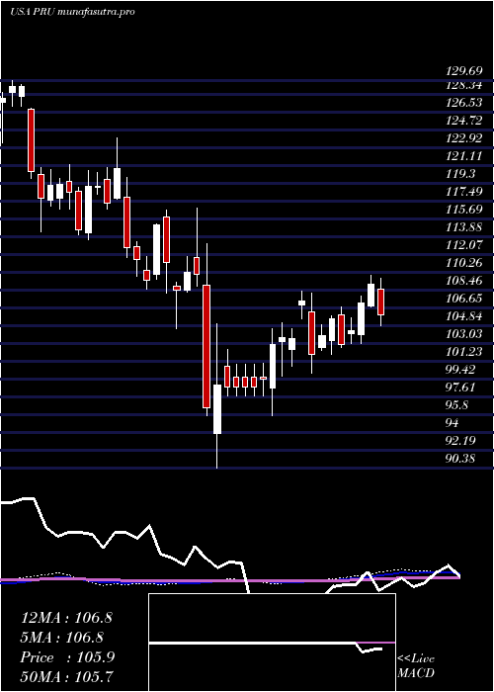Image resolution: width=494 pixels, height=692 pixels.
Task: Click the 126.53 price axis label
Action: pos(463,103)
